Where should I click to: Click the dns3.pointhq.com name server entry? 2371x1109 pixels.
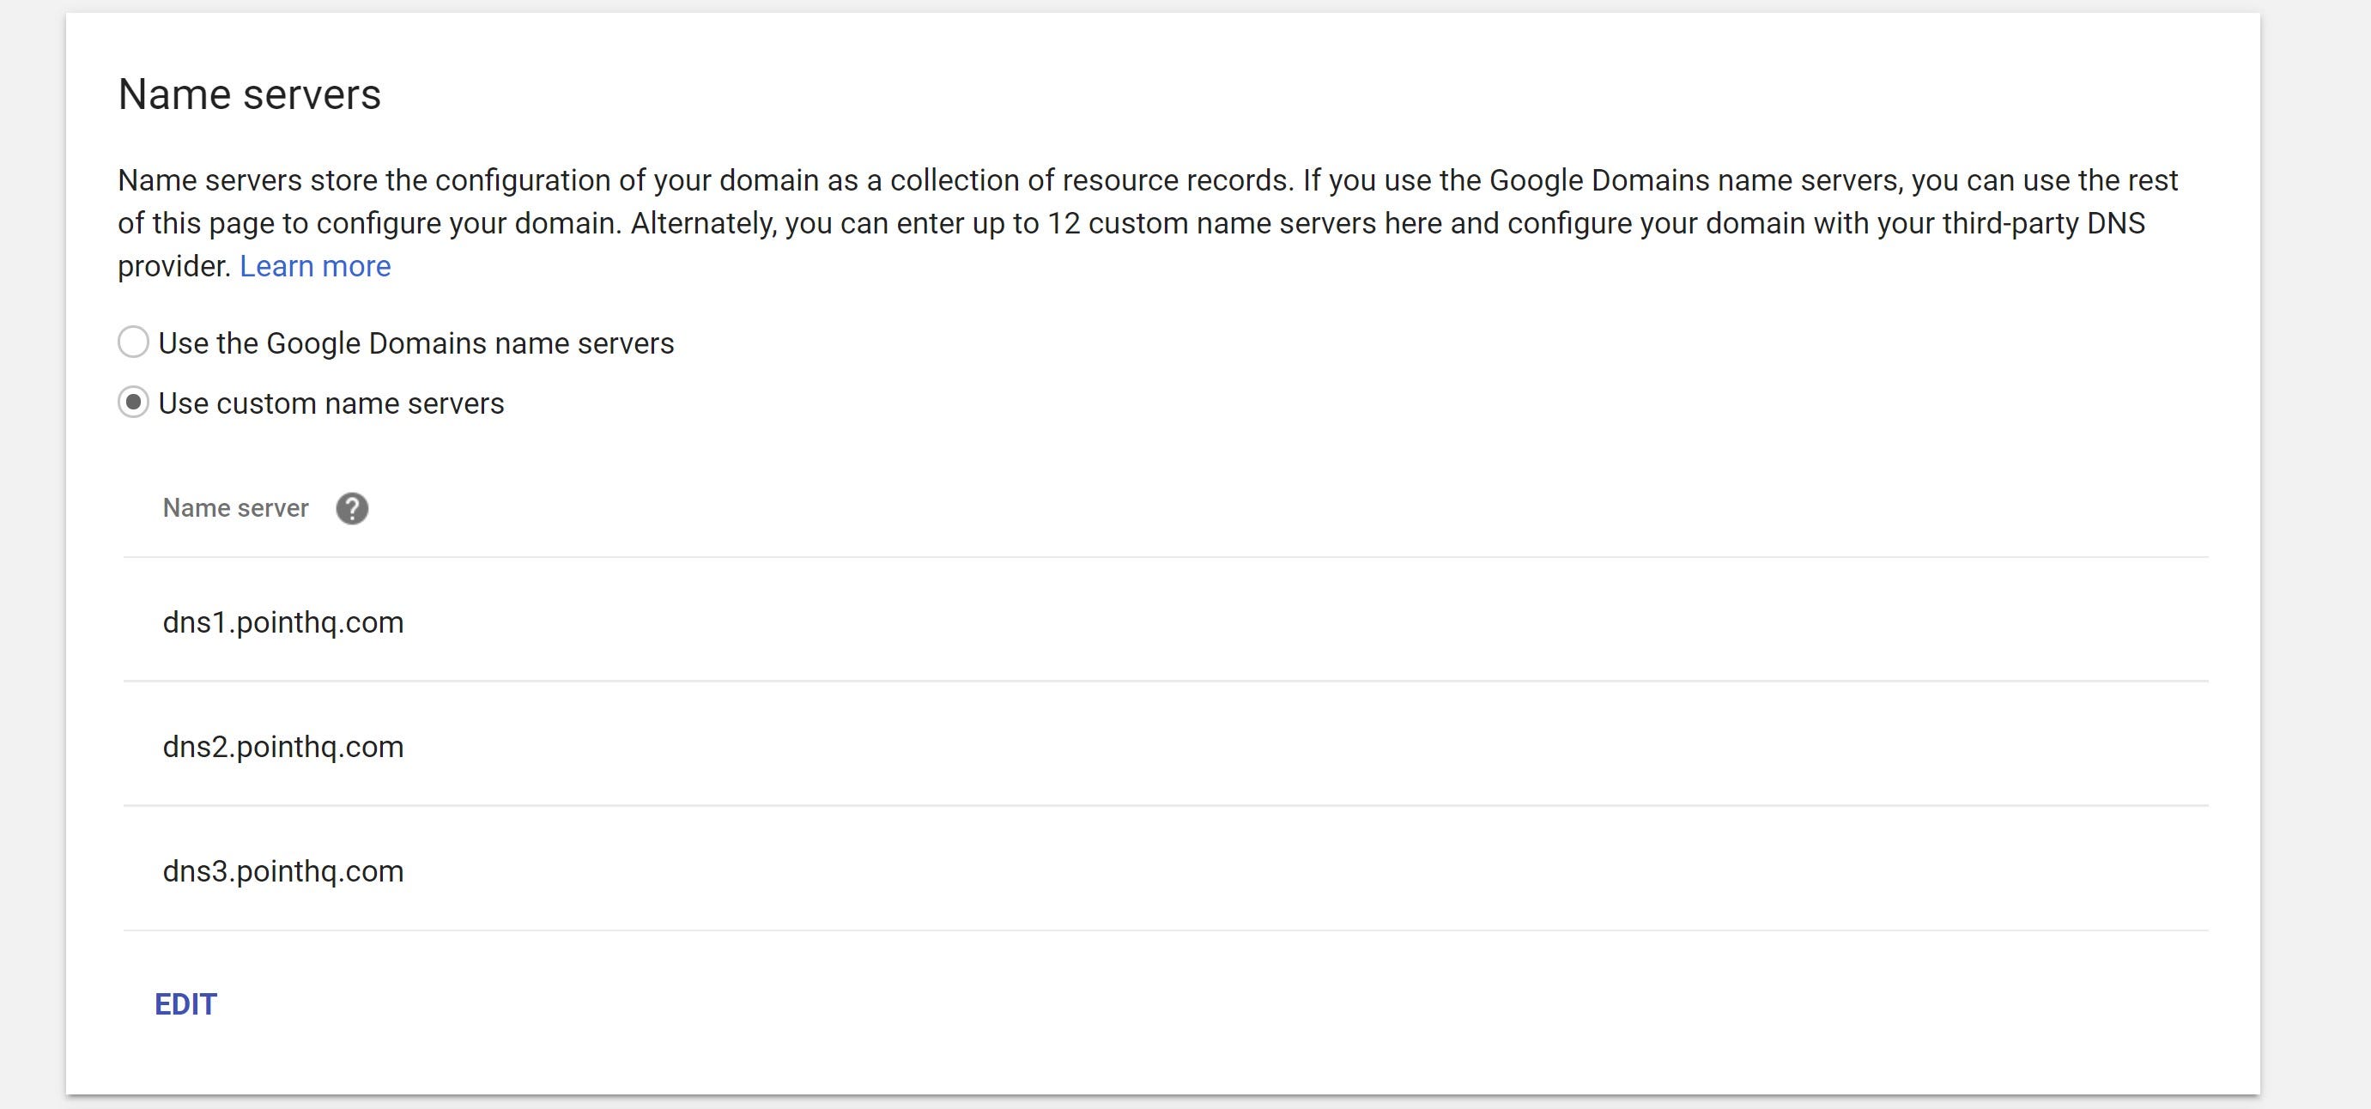(283, 870)
